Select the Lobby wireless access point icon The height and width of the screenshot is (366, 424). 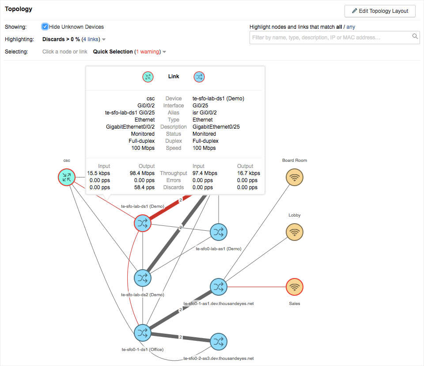[295, 232]
